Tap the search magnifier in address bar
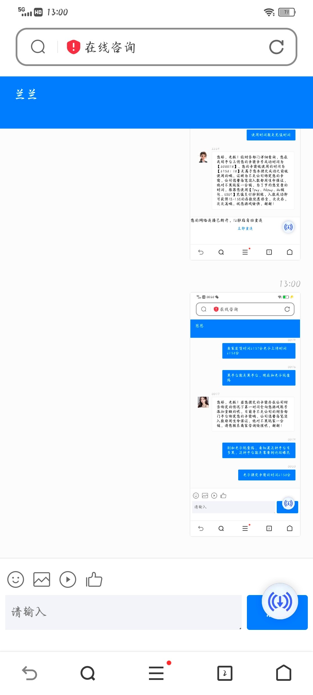Screen dimensions: 313x695 point(38,47)
